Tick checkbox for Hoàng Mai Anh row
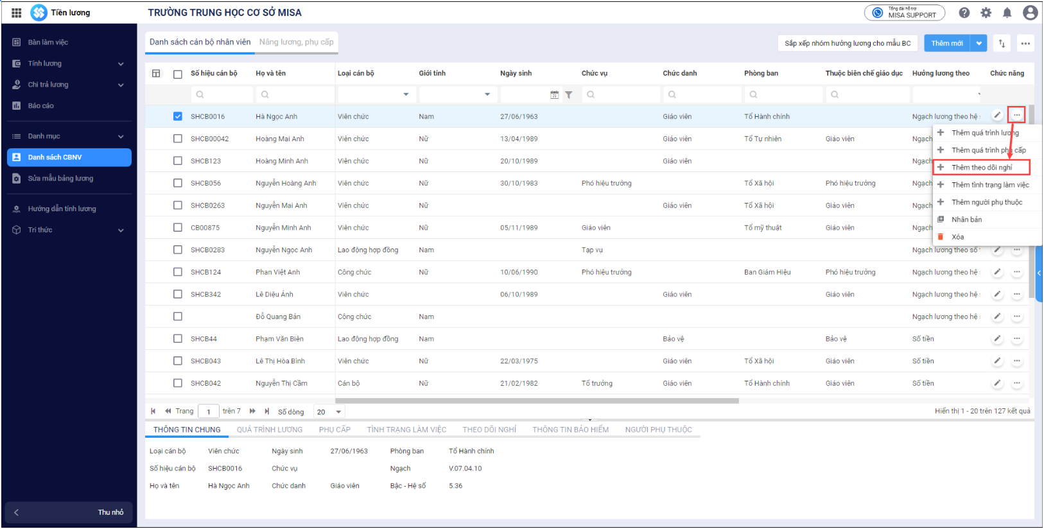Image resolution: width=1044 pixels, height=529 pixels. click(x=178, y=139)
